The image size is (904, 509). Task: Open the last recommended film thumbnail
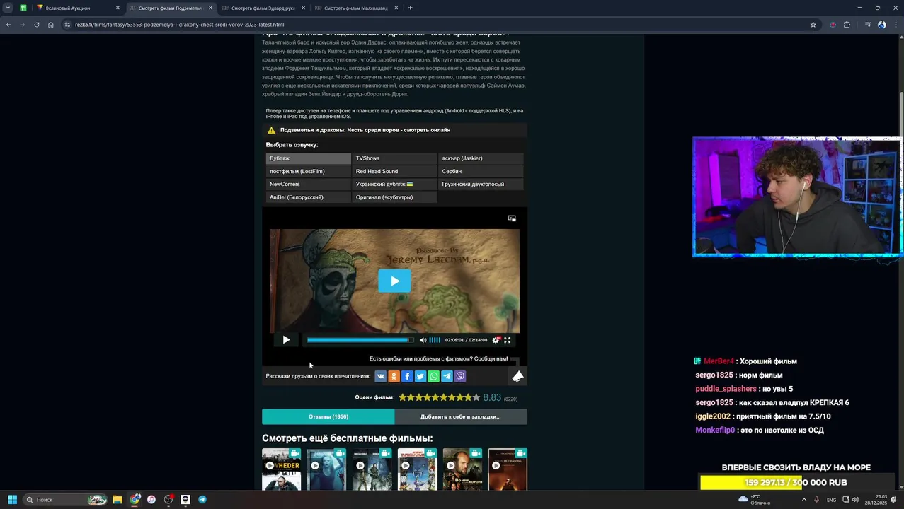(x=508, y=469)
